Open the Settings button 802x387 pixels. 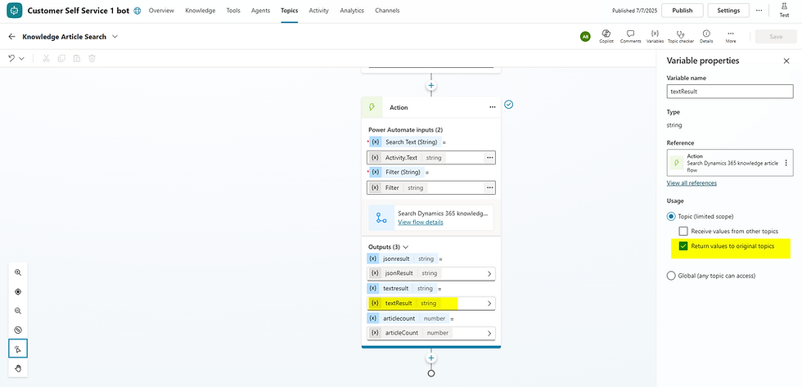pyautogui.click(x=728, y=10)
